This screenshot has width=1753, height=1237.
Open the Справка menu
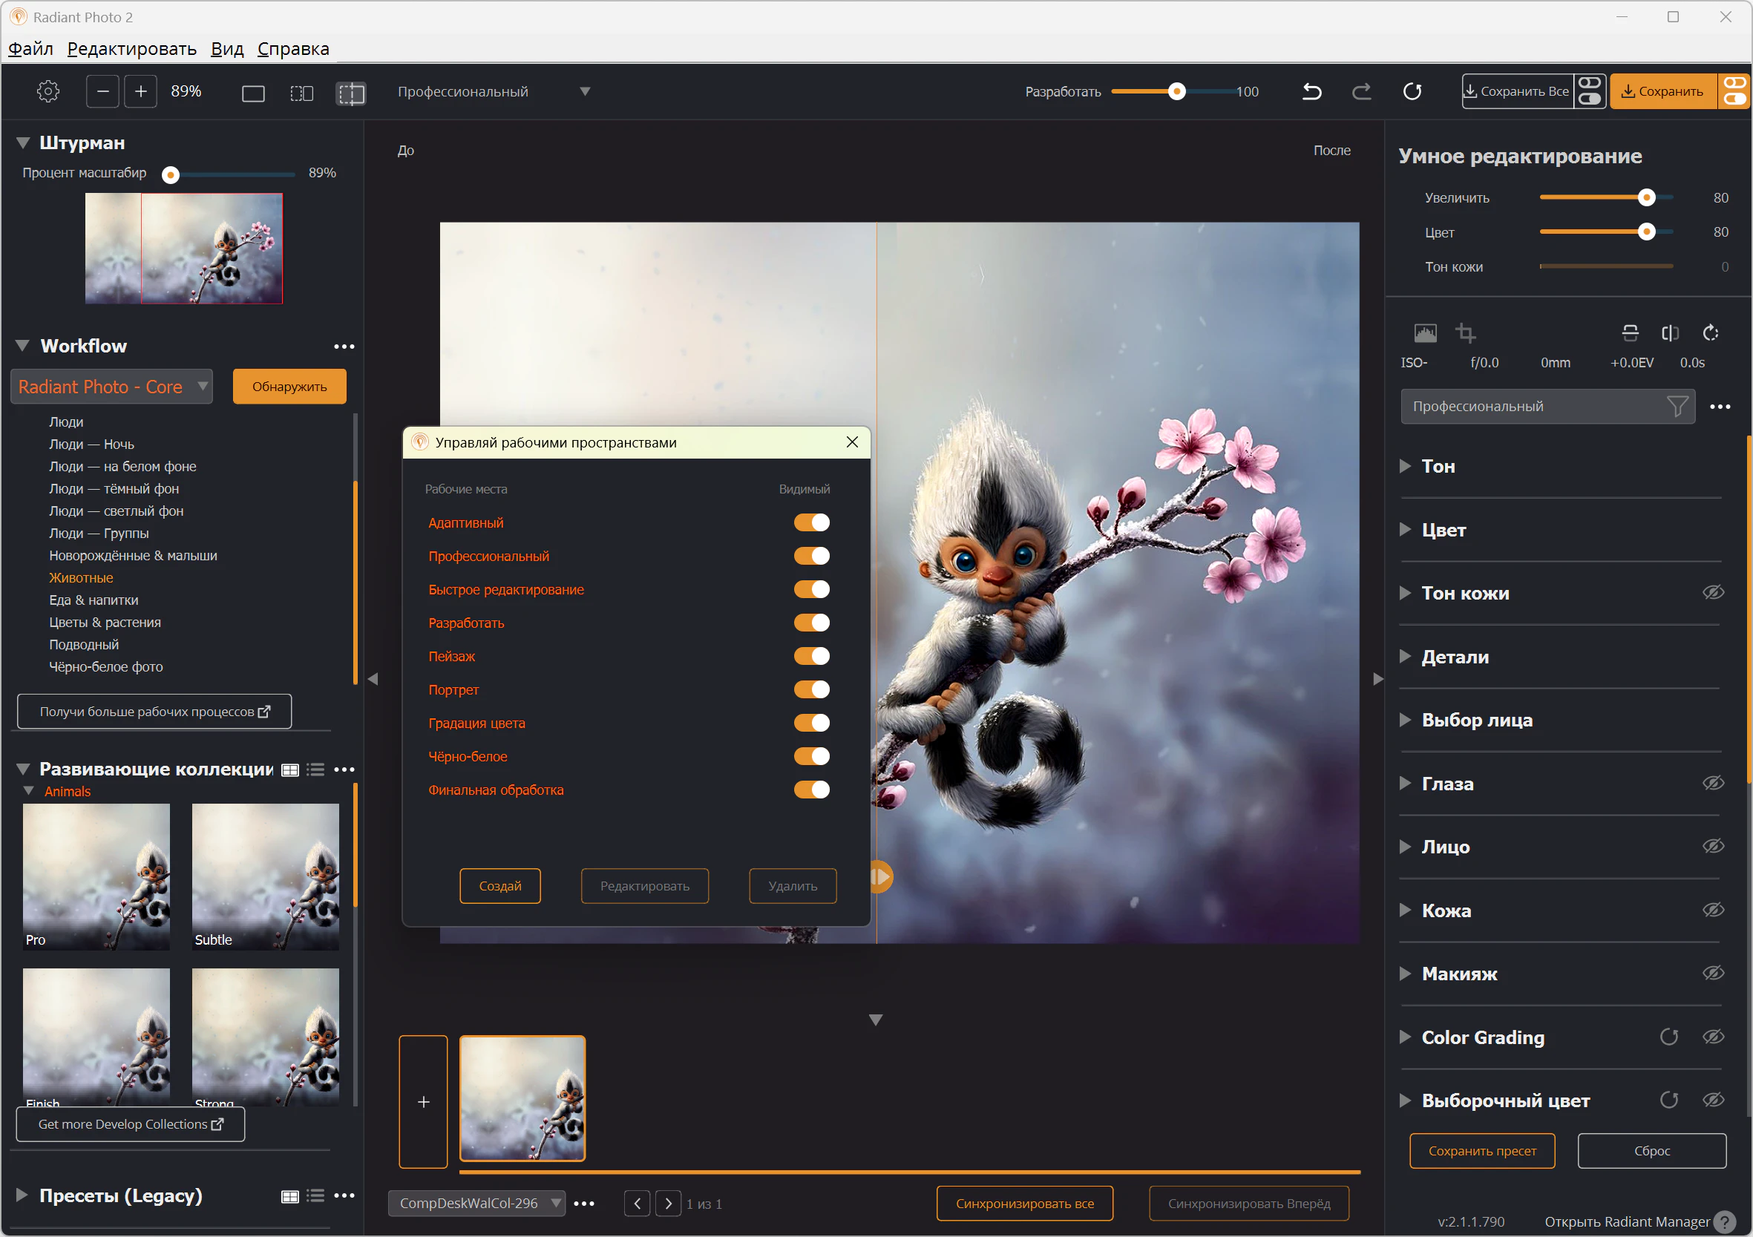[x=293, y=49]
